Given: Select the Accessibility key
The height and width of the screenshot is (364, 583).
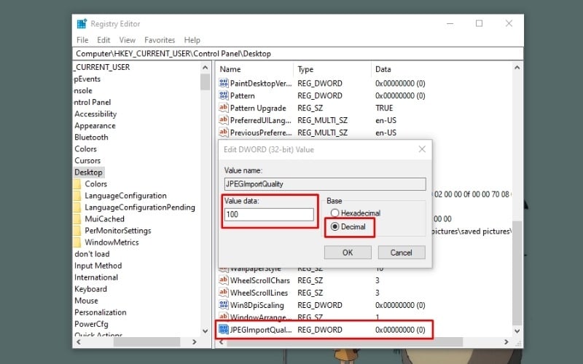Looking at the screenshot, I should 95,114.
